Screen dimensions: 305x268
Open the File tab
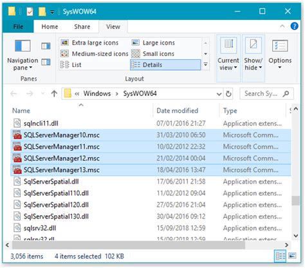[x=18, y=26]
